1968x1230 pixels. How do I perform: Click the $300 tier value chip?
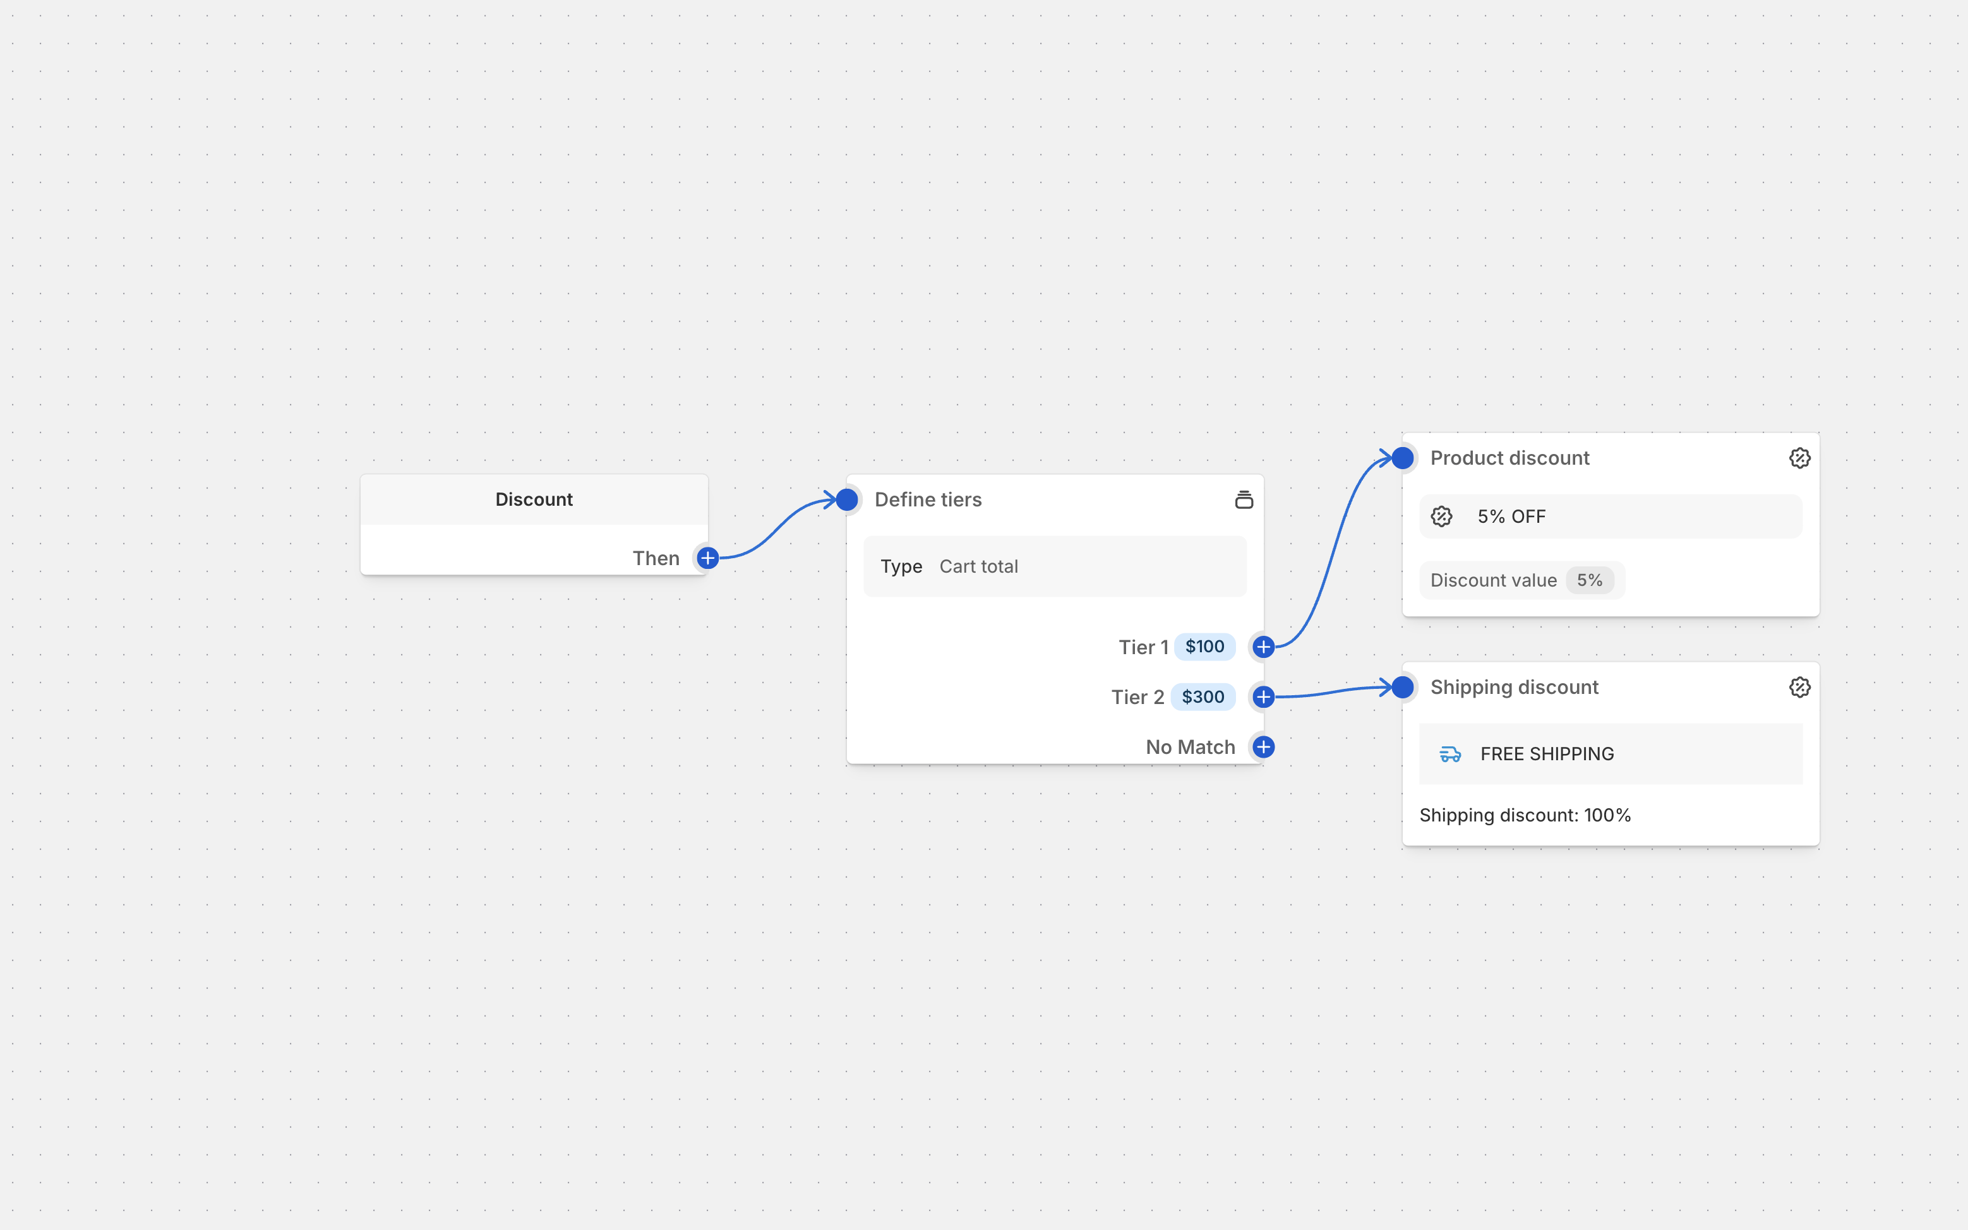pos(1203,697)
